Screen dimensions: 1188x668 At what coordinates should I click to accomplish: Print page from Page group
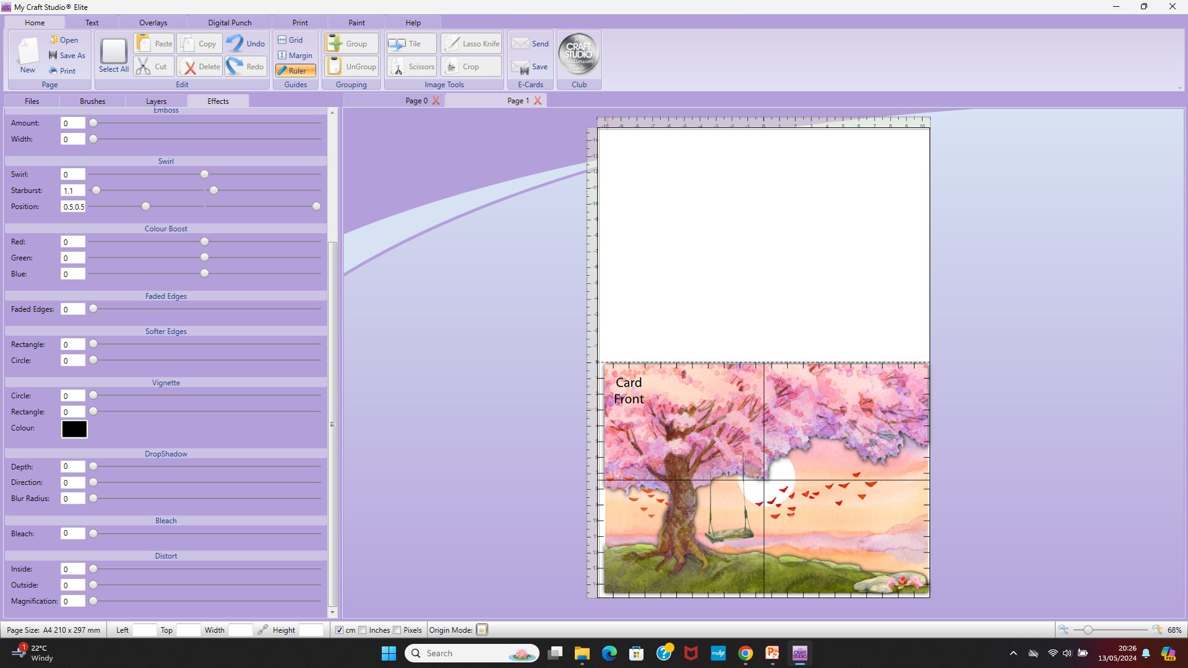62,71
